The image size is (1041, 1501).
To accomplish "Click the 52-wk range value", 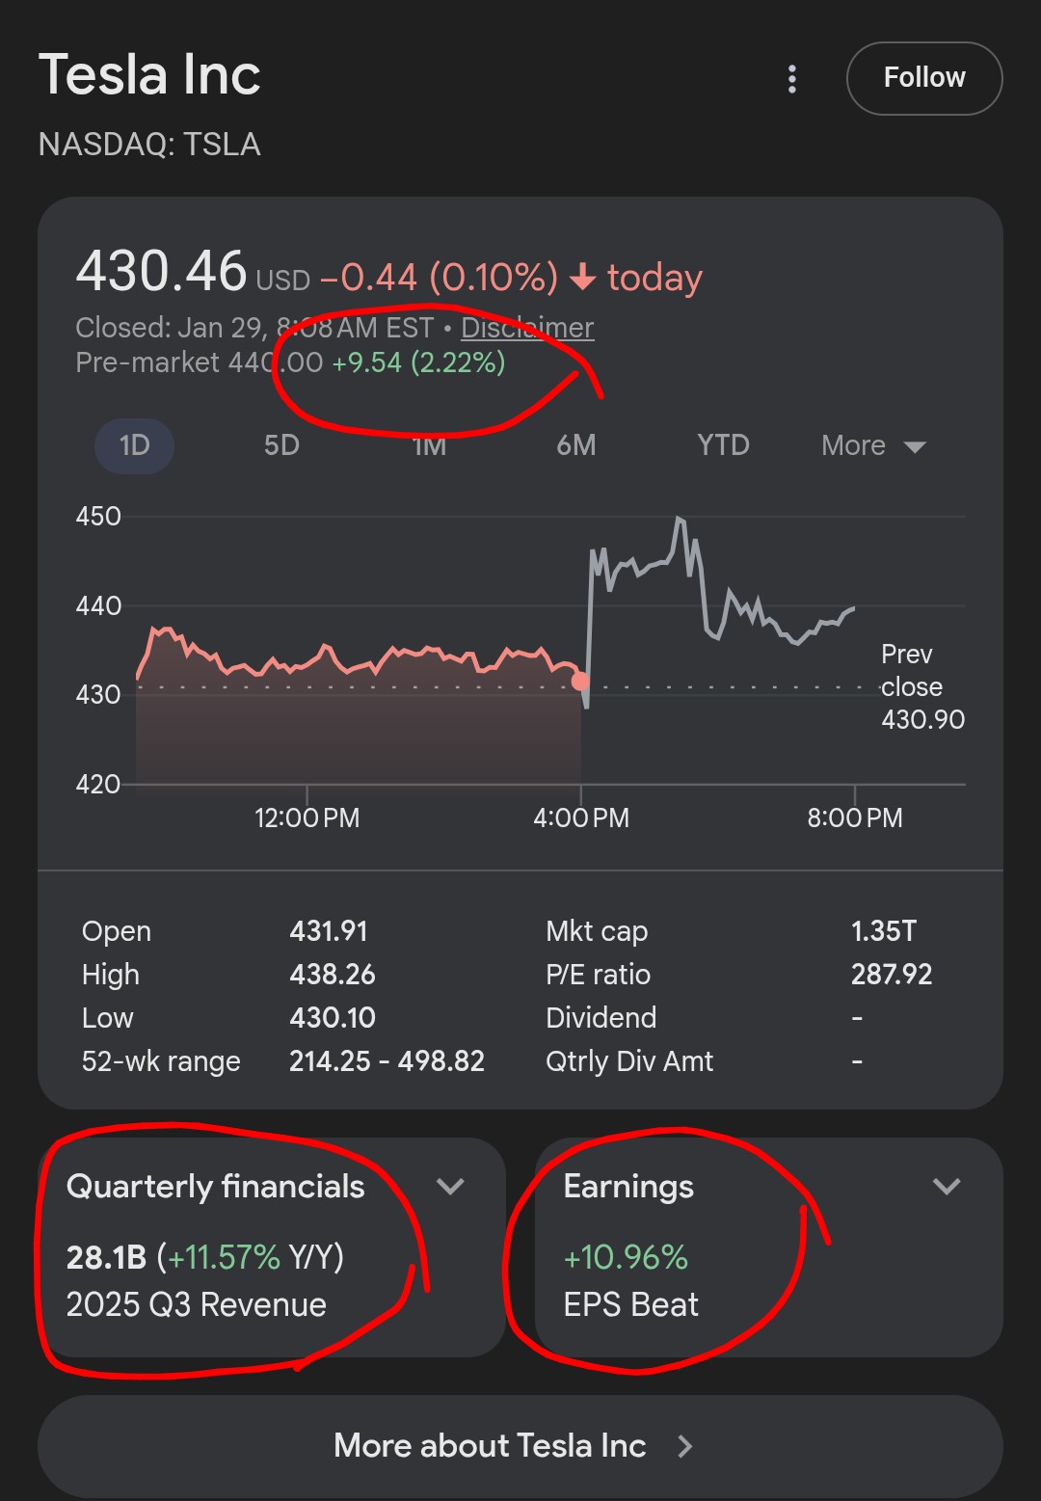I will [387, 1061].
